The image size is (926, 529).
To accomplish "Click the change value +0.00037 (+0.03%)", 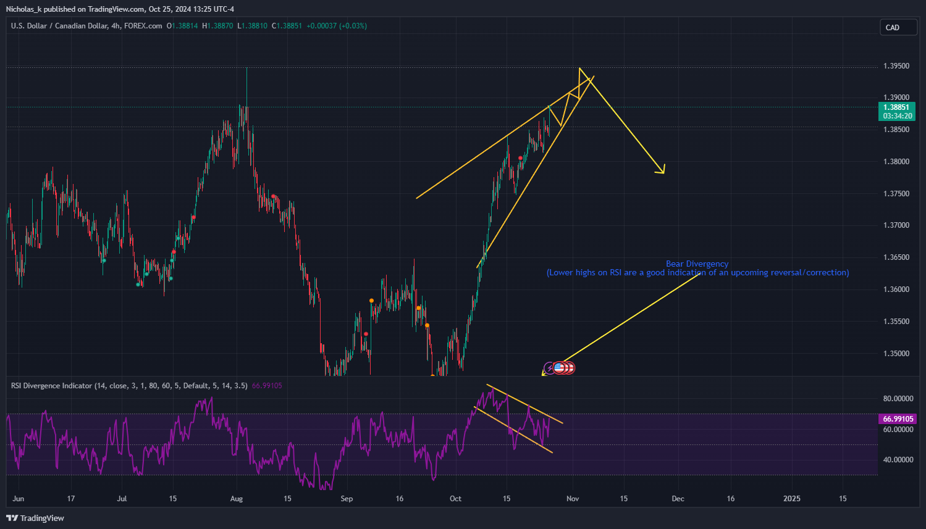I will tap(337, 26).
